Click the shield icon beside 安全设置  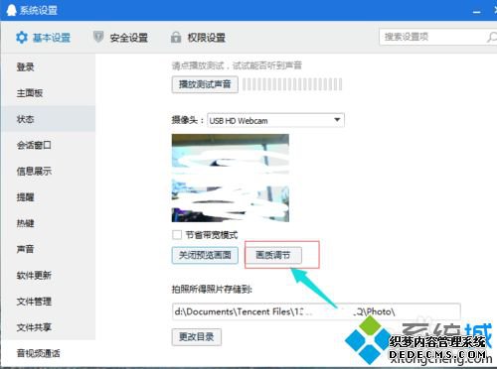point(98,37)
